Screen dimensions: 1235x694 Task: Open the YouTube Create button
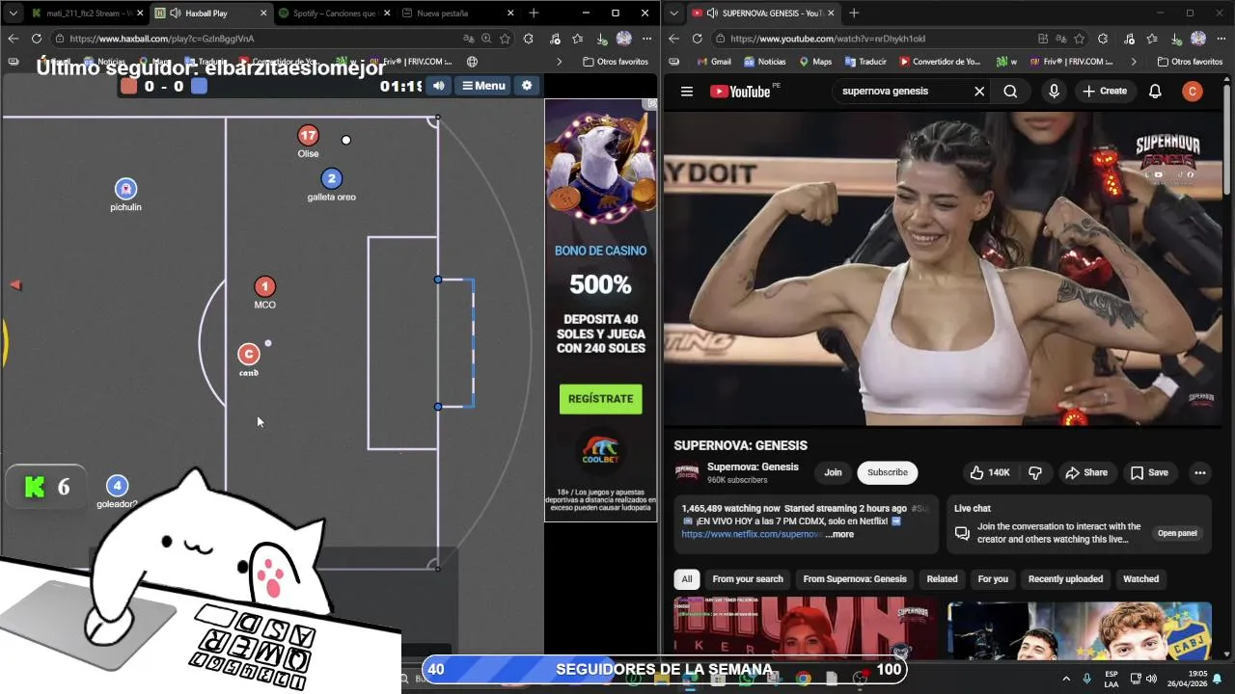point(1105,92)
